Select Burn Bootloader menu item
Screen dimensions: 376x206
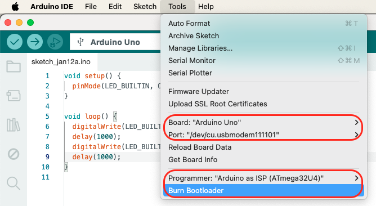click(264, 190)
